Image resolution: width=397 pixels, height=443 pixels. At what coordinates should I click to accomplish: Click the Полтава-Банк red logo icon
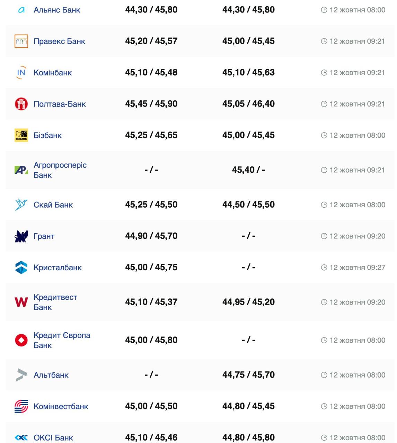point(21,104)
